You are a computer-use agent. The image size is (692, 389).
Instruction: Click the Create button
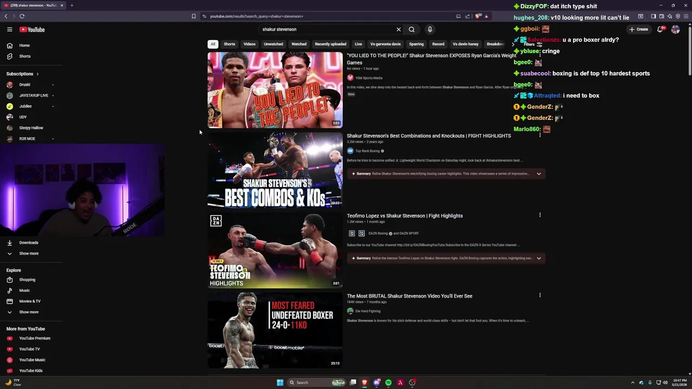tap(638, 29)
